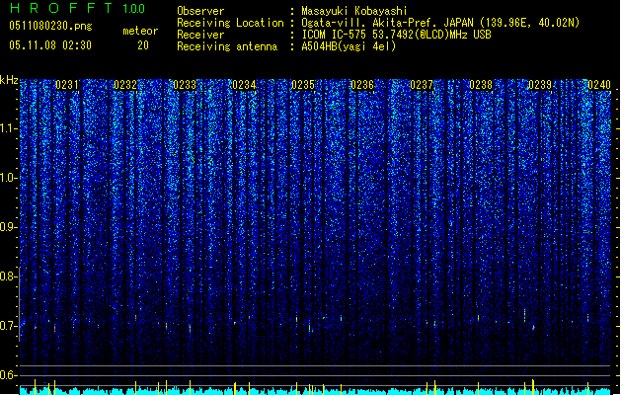The width and height of the screenshot is (621, 395).
Task: Click the ICOM IC-575 receiver description
Action: coord(396,35)
